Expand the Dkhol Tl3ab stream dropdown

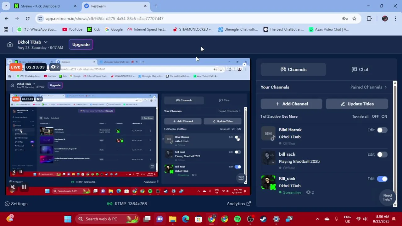click(x=46, y=42)
